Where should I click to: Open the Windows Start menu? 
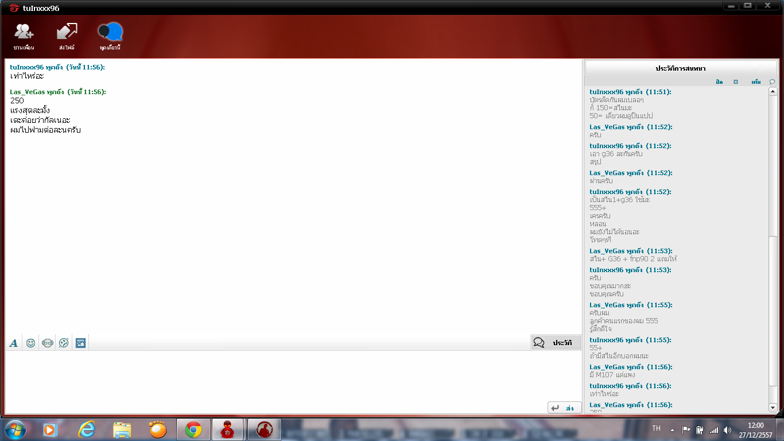coord(15,430)
